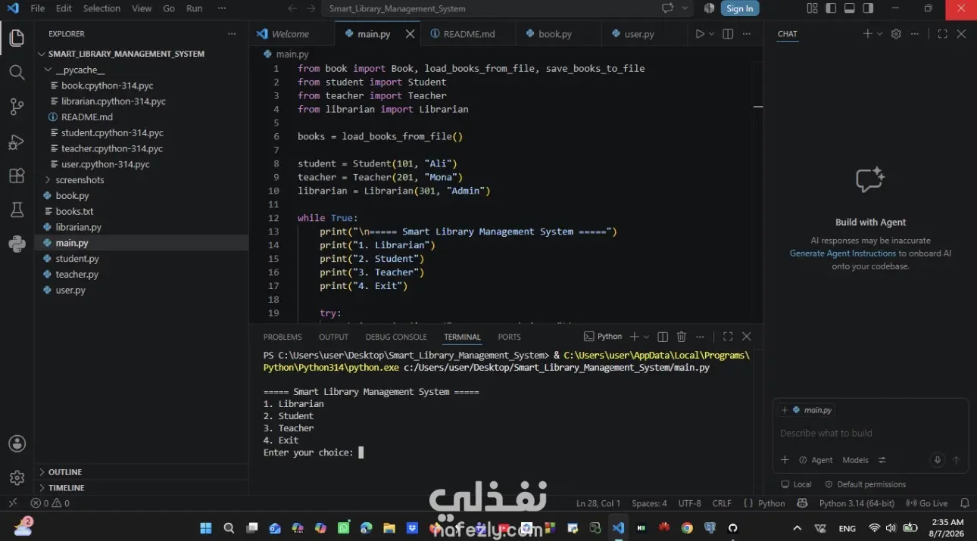977x541 pixels.
Task: Open launch profile dropdown beside terminal plus
Action: point(646,337)
